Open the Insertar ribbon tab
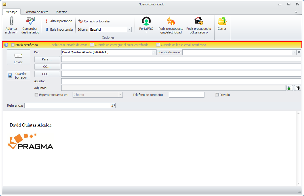Screen dimensions: 304x196 (x=61, y=12)
